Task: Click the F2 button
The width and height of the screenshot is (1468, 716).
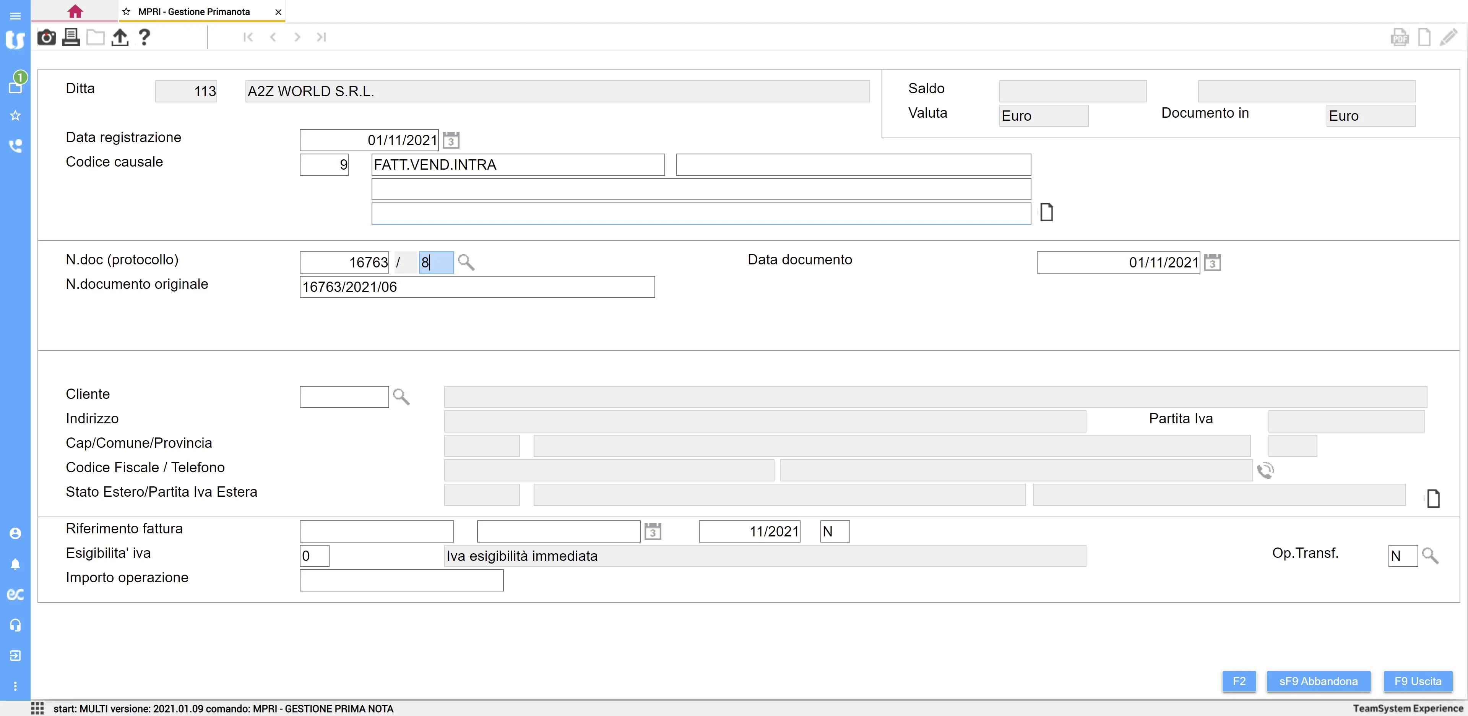Action: (1239, 681)
